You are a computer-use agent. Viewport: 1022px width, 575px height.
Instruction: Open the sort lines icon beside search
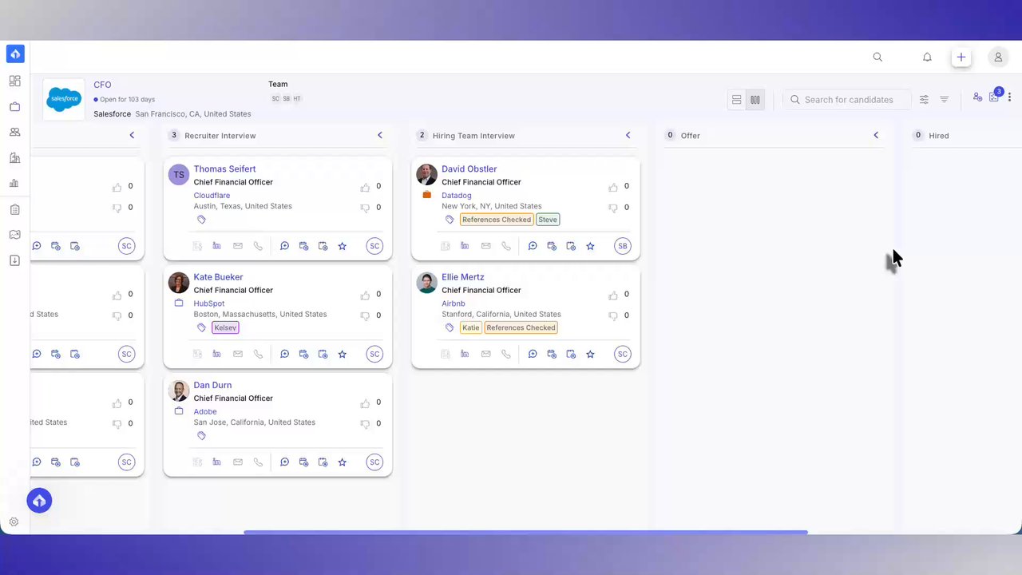tap(945, 100)
